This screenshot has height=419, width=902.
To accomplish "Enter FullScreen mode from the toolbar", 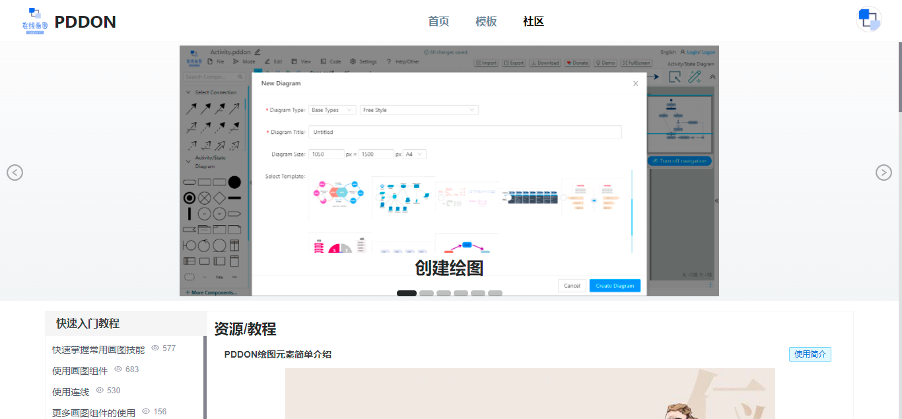I will 637,63.
